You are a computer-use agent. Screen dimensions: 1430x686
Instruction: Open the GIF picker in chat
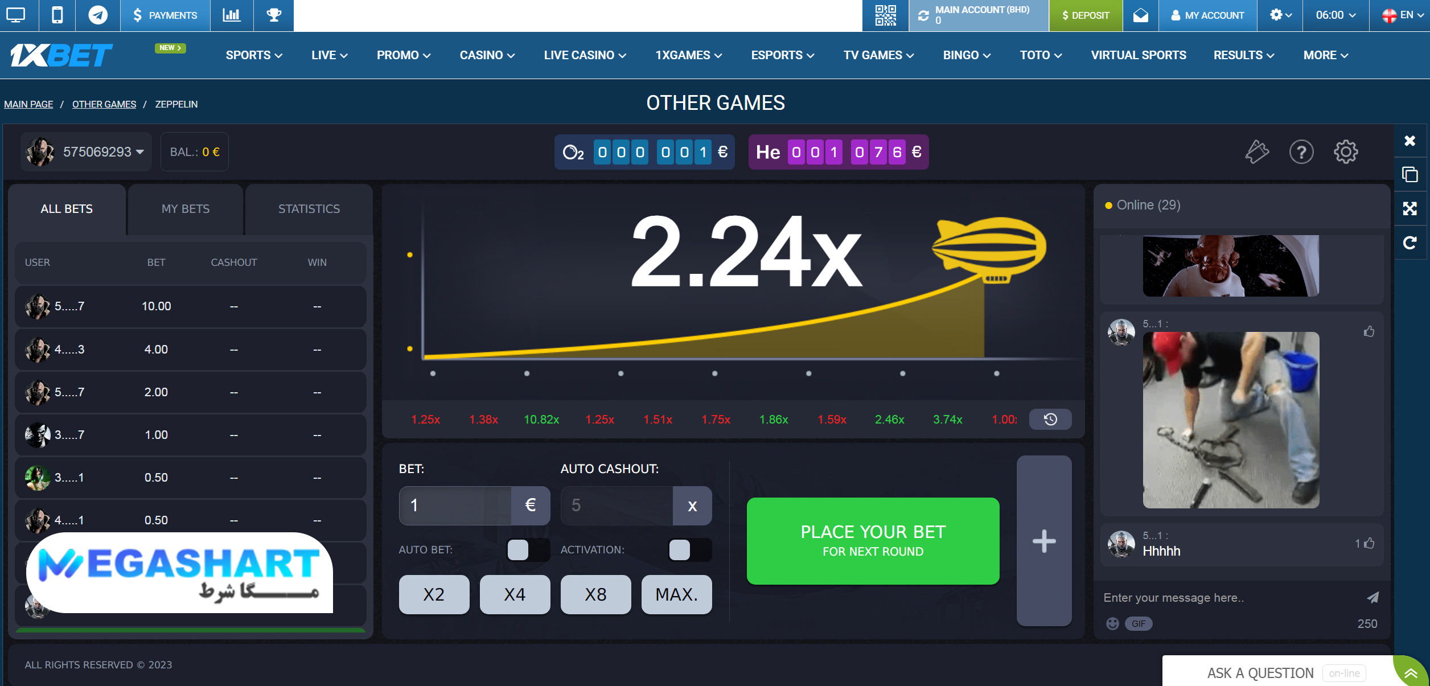click(x=1139, y=624)
